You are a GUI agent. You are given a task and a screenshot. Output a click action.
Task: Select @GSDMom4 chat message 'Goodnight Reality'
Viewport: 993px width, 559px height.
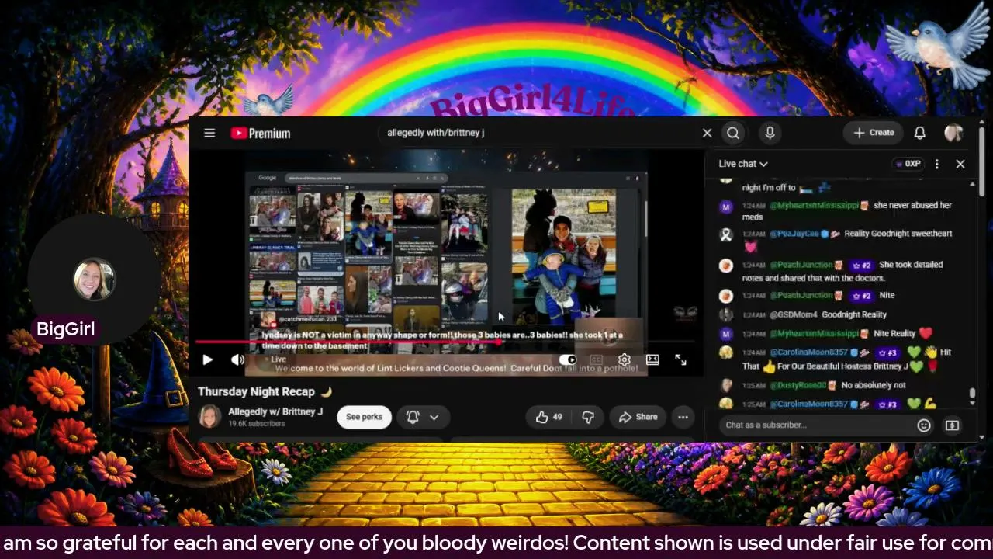[x=853, y=314]
